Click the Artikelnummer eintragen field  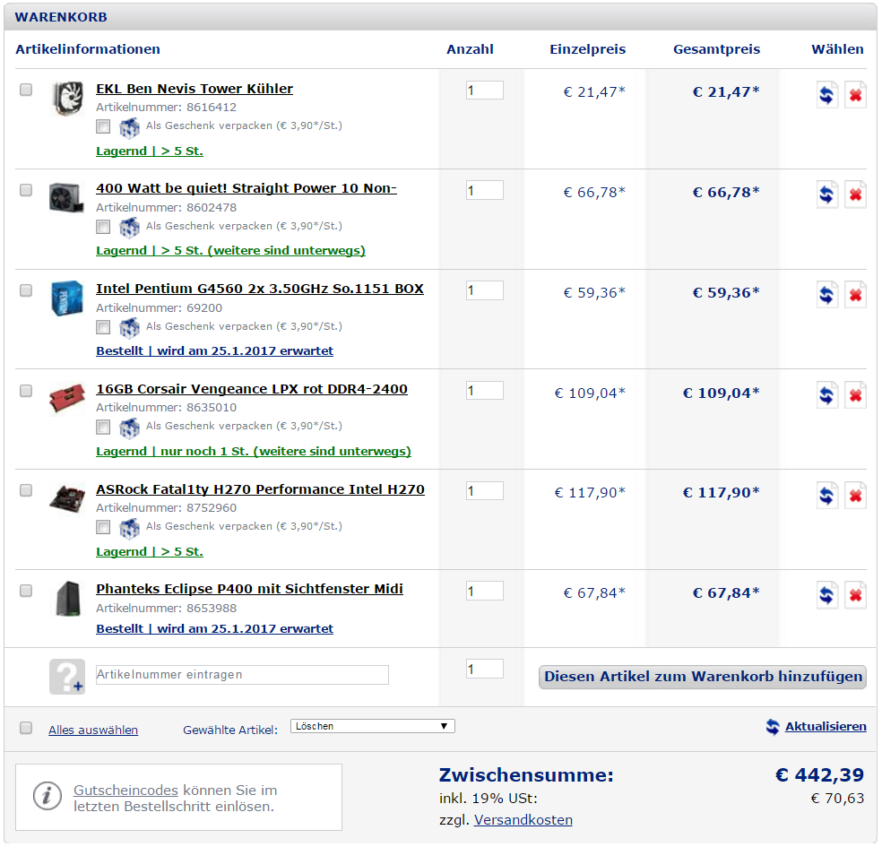tap(242, 675)
